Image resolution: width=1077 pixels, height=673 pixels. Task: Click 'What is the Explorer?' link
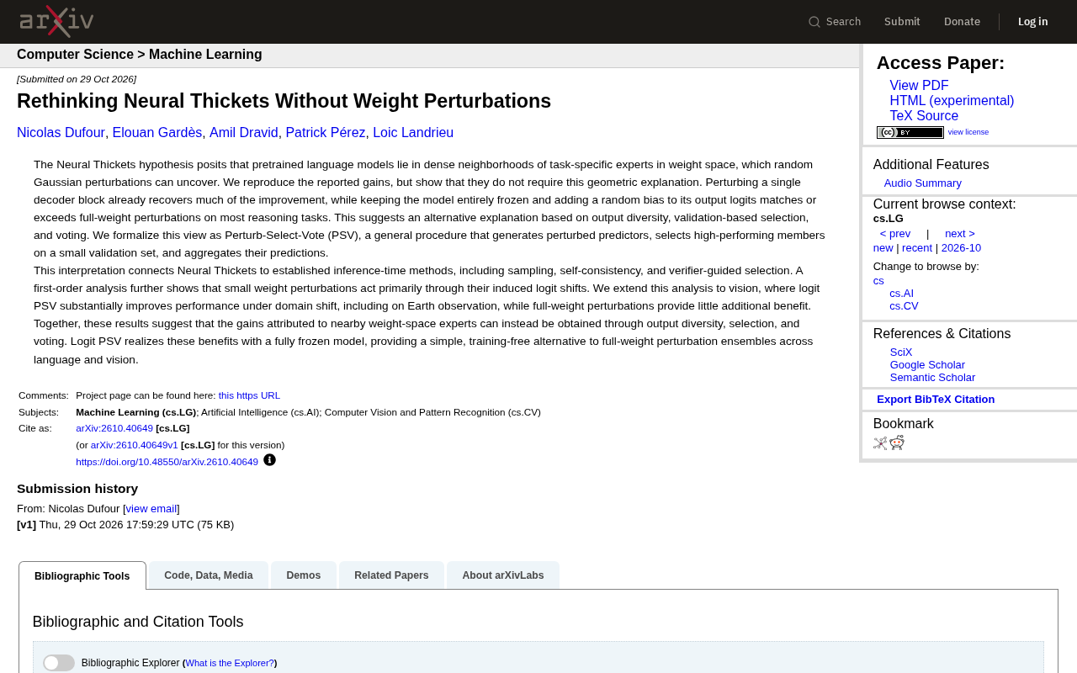[x=230, y=663]
